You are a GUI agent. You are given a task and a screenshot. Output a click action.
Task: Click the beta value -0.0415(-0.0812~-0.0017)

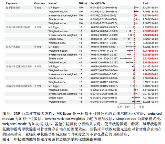click(104, 43)
